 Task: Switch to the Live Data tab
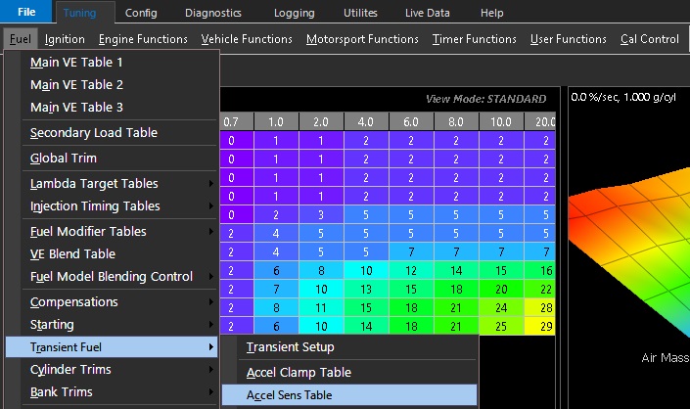(x=428, y=13)
